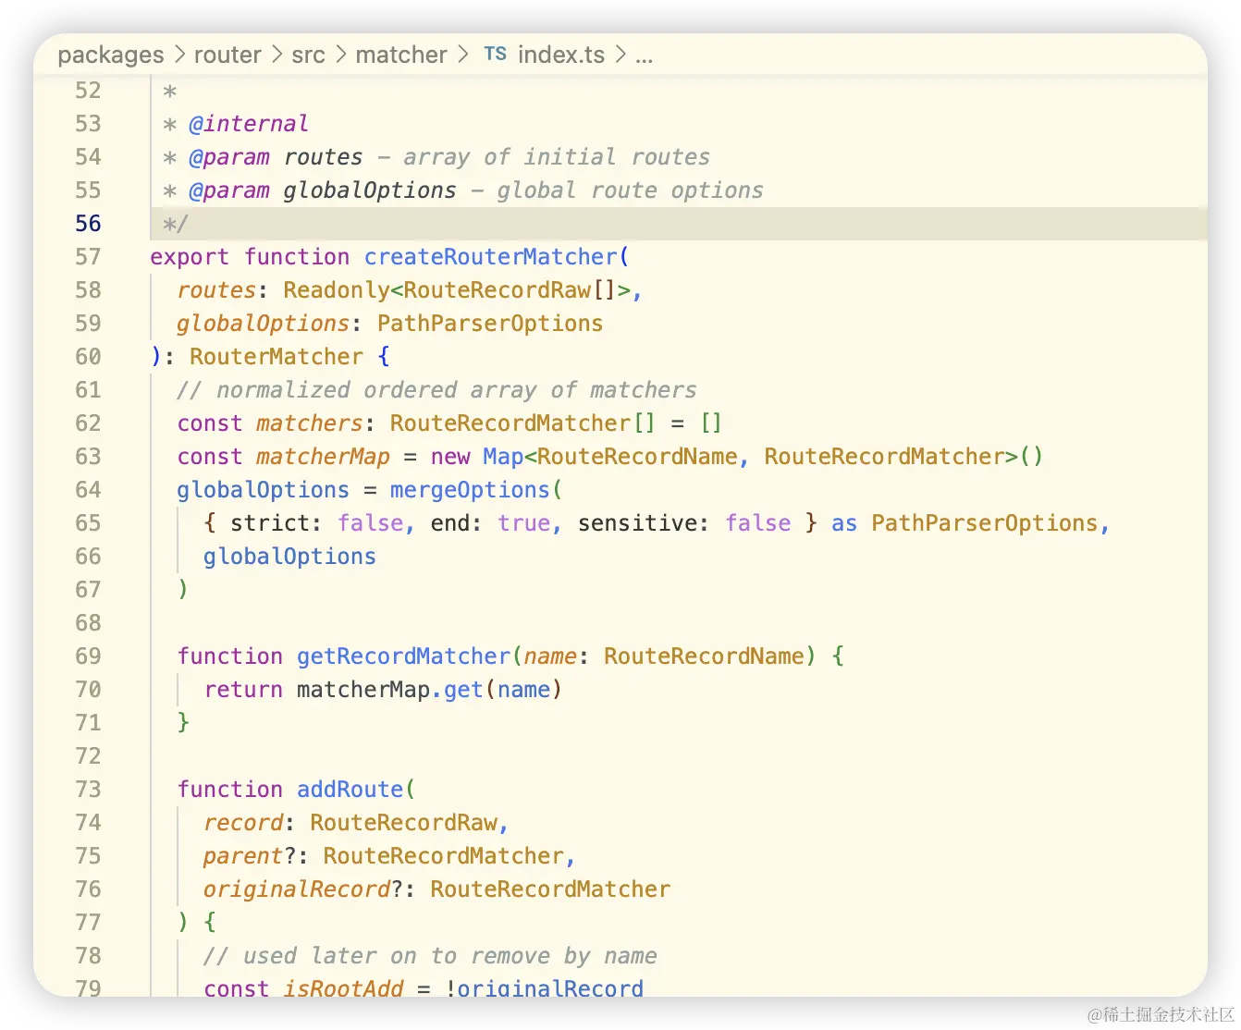Open the 'matcher' breadcrumb folder

click(x=401, y=55)
